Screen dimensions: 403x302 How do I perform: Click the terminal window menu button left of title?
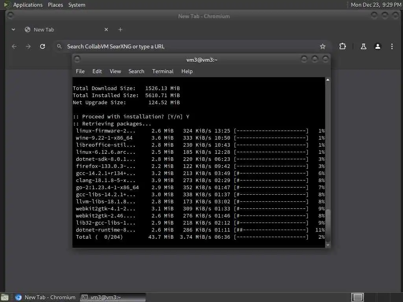(x=77, y=59)
